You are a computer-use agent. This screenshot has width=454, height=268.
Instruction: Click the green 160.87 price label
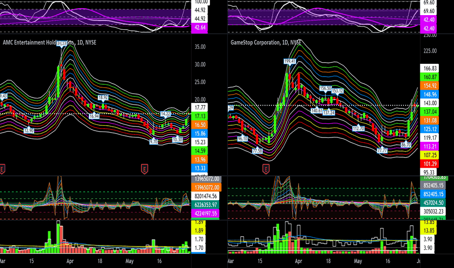pyautogui.click(x=430, y=77)
